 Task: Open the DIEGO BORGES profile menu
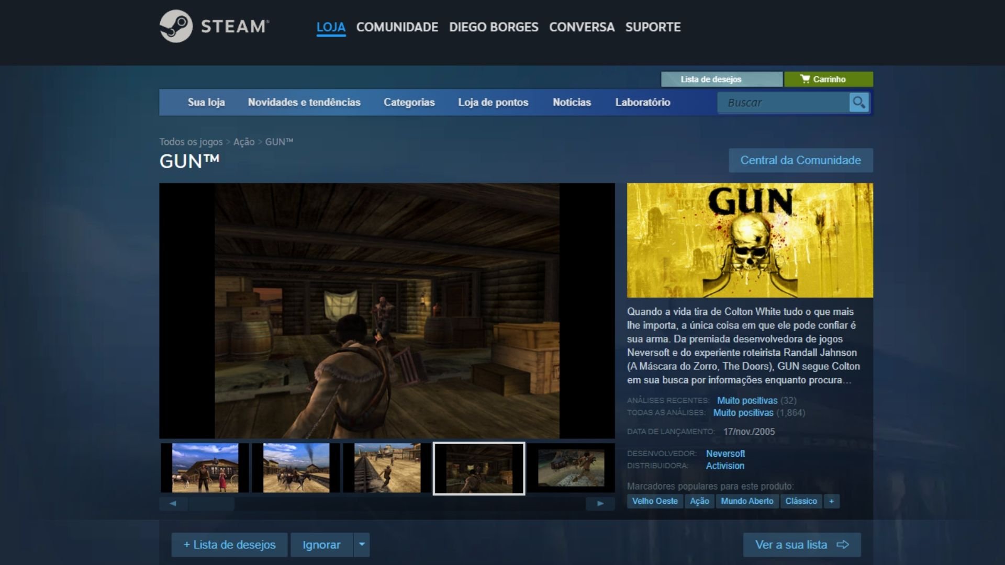494,27
